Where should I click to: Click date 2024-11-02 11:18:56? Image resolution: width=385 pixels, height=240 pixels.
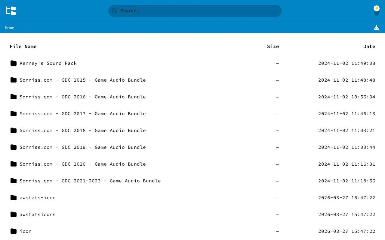(347, 181)
